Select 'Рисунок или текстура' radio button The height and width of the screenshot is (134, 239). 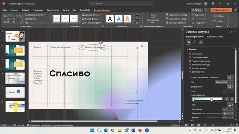tap(190, 64)
